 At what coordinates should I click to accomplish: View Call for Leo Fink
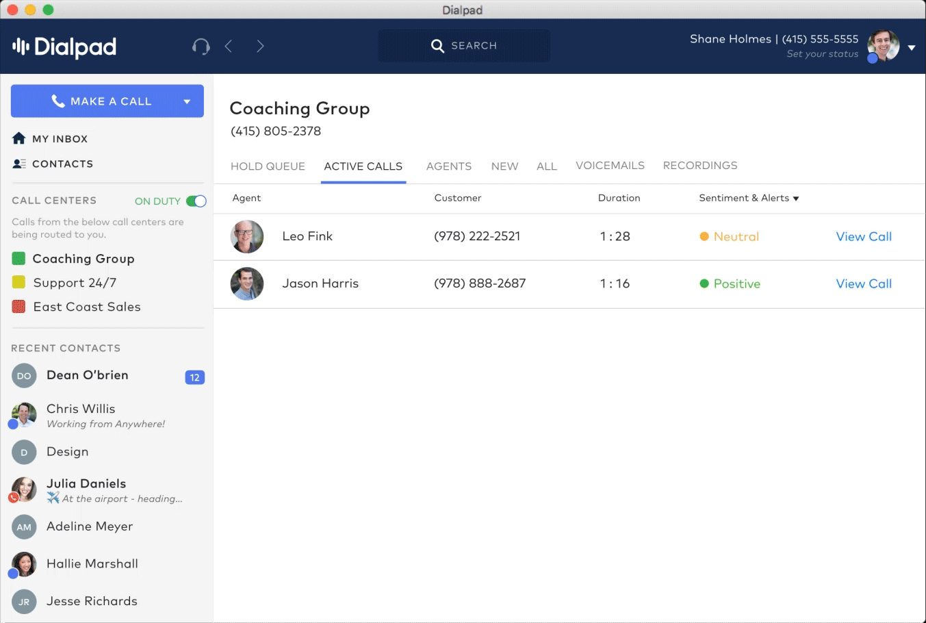864,236
